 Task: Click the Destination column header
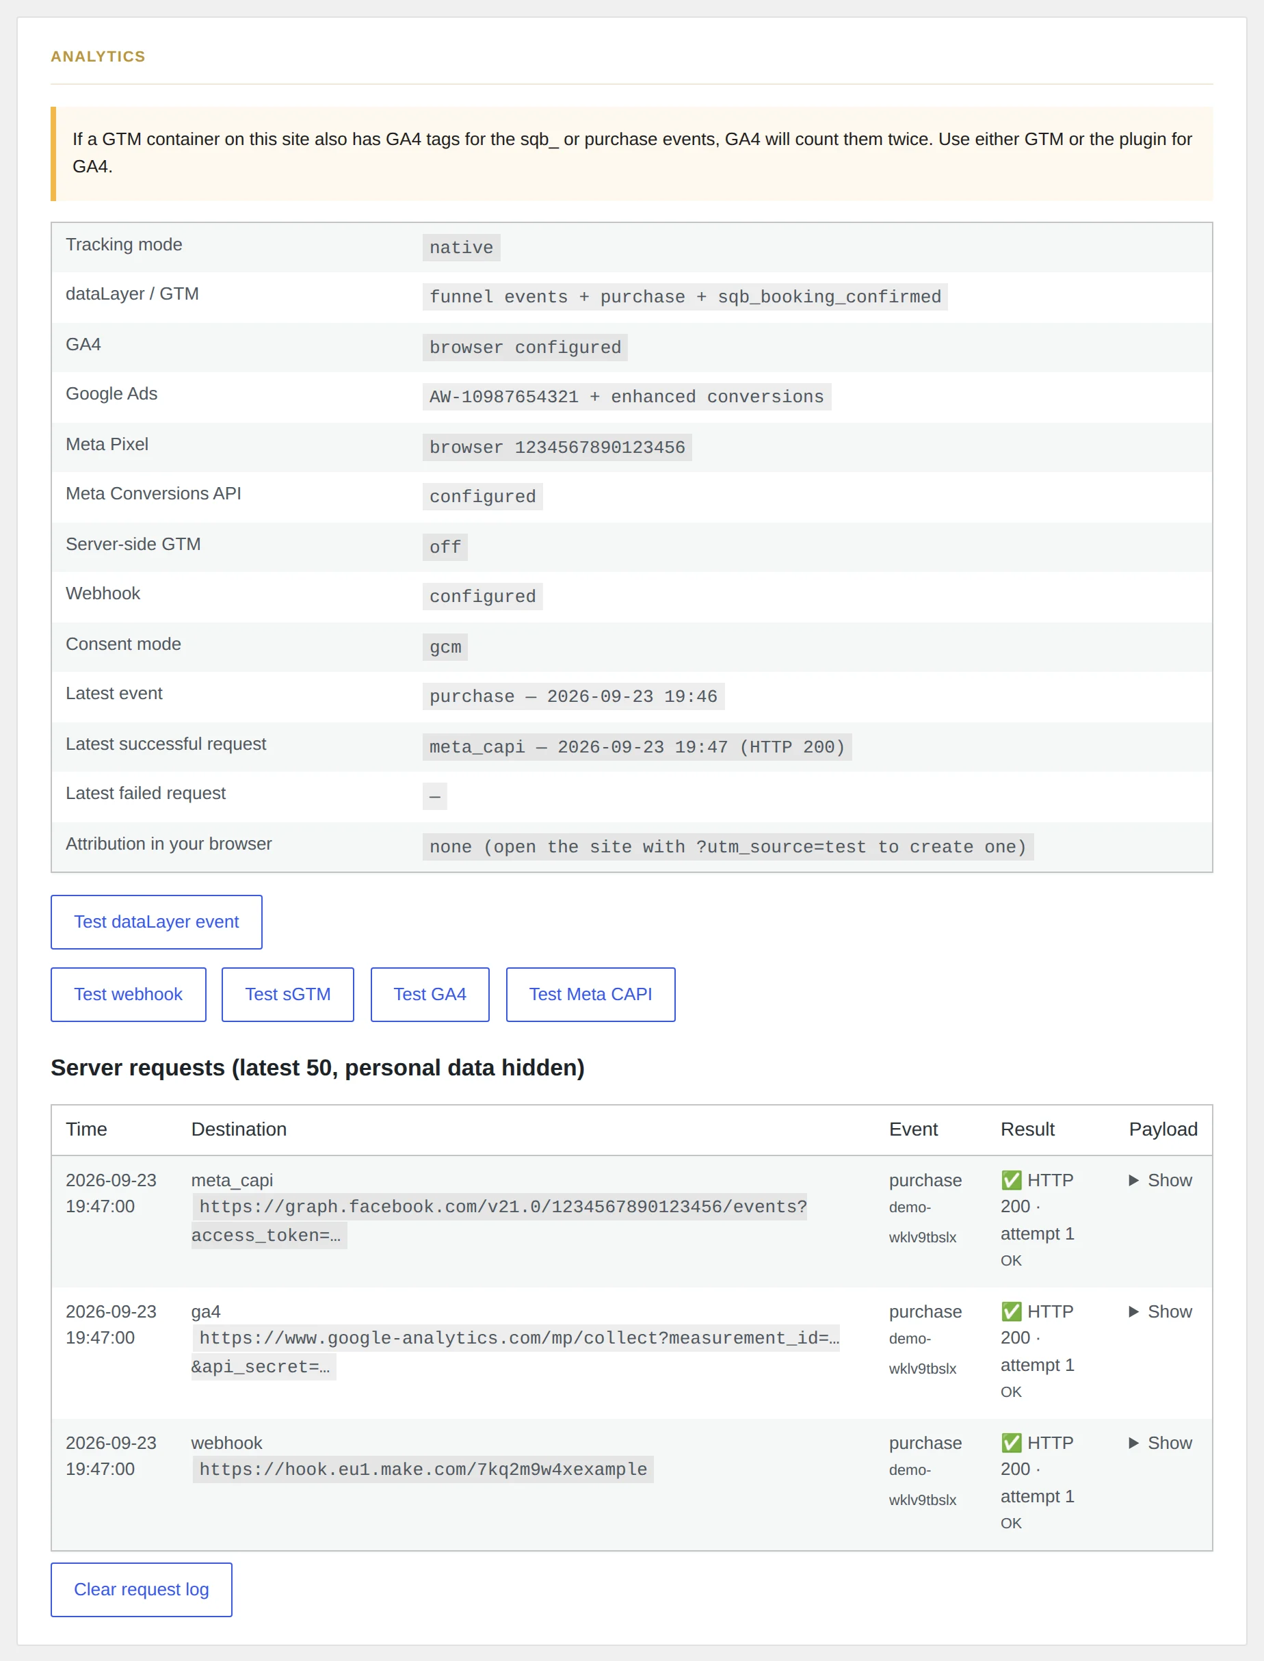pyautogui.click(x=239, y=1129)
